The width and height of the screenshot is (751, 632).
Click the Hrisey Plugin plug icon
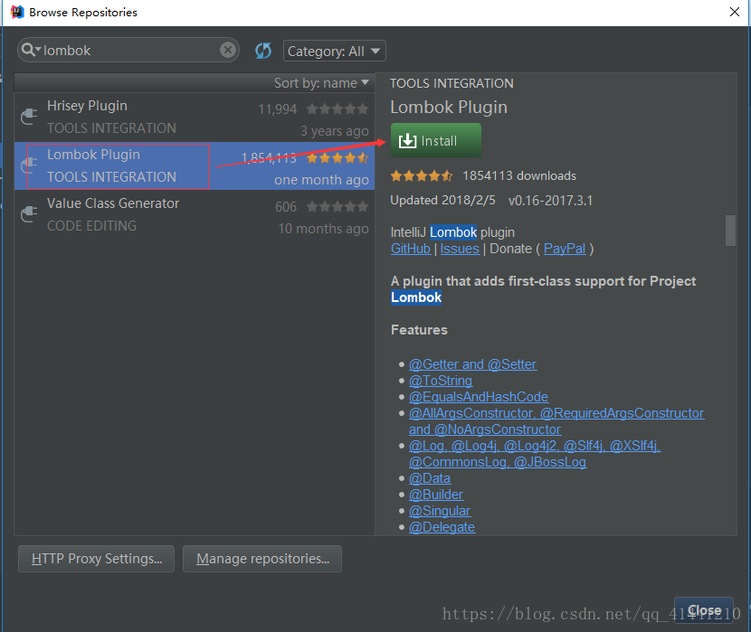tap(29, 117)
